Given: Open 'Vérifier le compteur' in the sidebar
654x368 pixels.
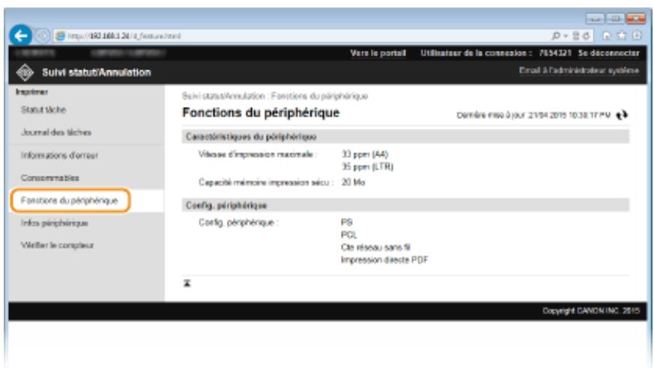Looking at the screenshot, I should point(57,245).
